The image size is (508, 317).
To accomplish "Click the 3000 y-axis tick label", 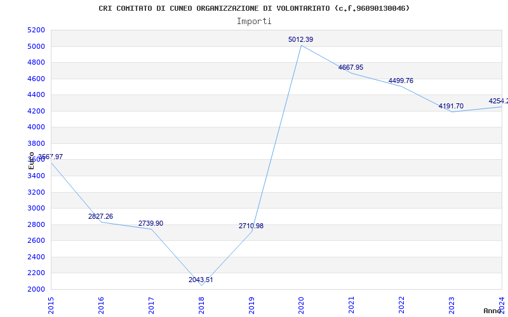I will click(x=36, y=209).
